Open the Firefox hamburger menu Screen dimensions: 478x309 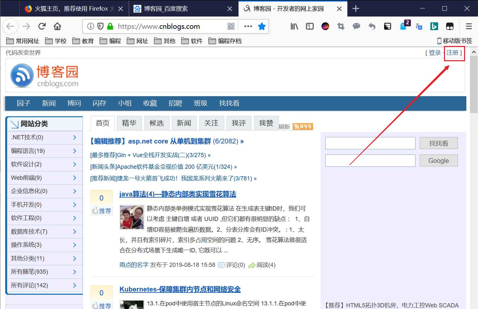469,26
